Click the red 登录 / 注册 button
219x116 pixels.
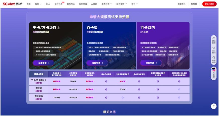209,4
